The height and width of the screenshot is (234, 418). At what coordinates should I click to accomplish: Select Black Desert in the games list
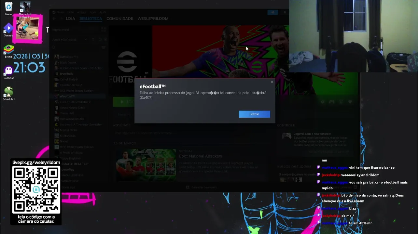pos(68,62)
